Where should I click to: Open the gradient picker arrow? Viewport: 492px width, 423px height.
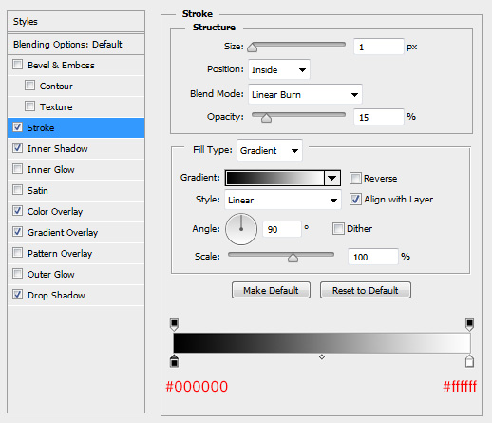pos(332,178)
